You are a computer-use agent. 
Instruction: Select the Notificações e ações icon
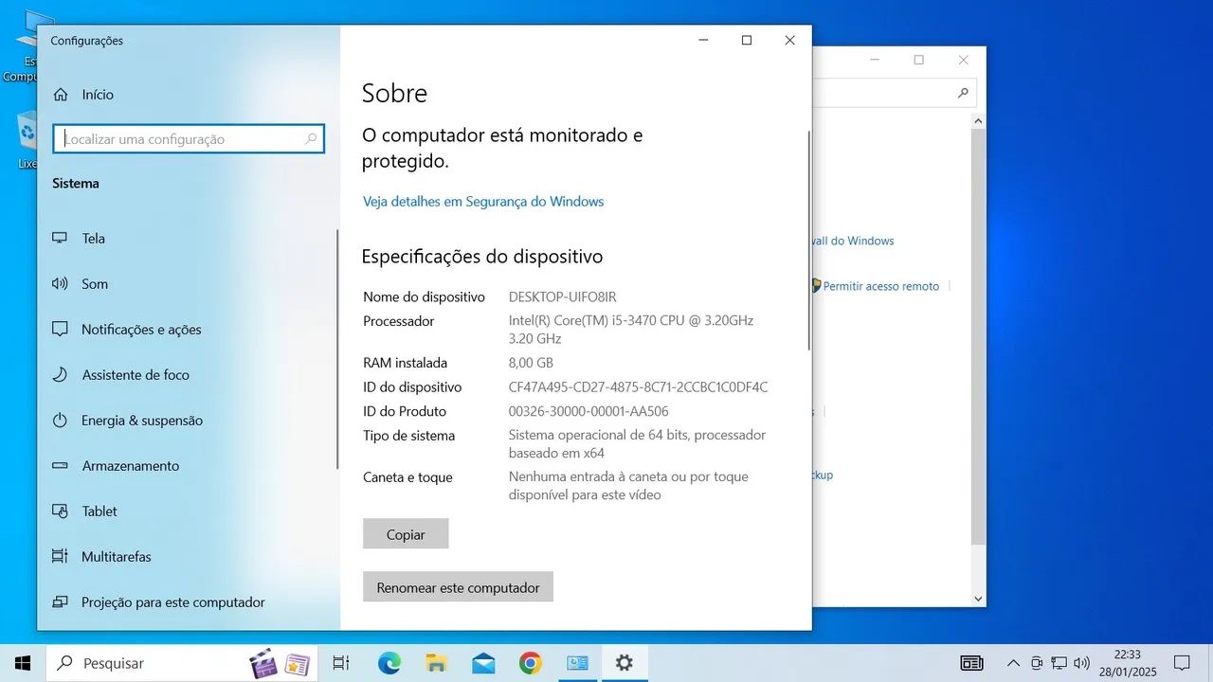60,330
